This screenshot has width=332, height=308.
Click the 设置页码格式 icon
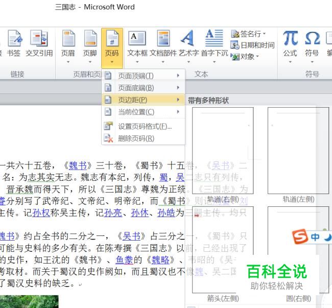coord(108,126)
